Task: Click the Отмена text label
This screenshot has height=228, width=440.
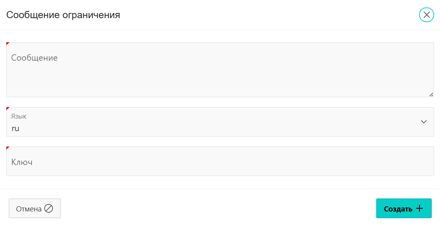Action: (29, 209)
